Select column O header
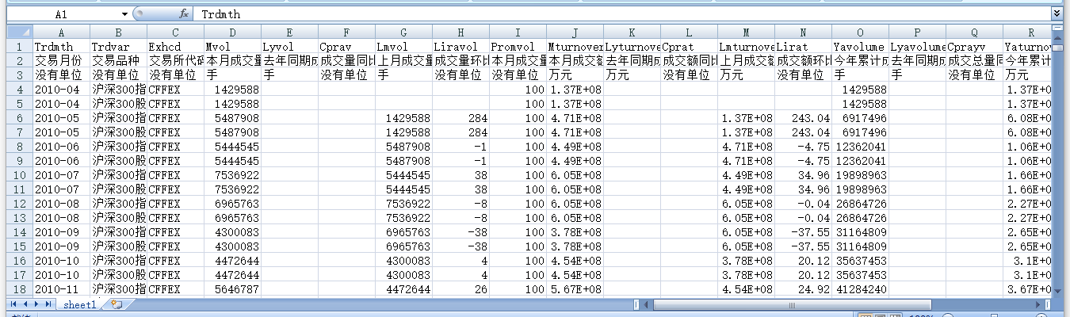1070x317 pixels. [x=861, y=32]
